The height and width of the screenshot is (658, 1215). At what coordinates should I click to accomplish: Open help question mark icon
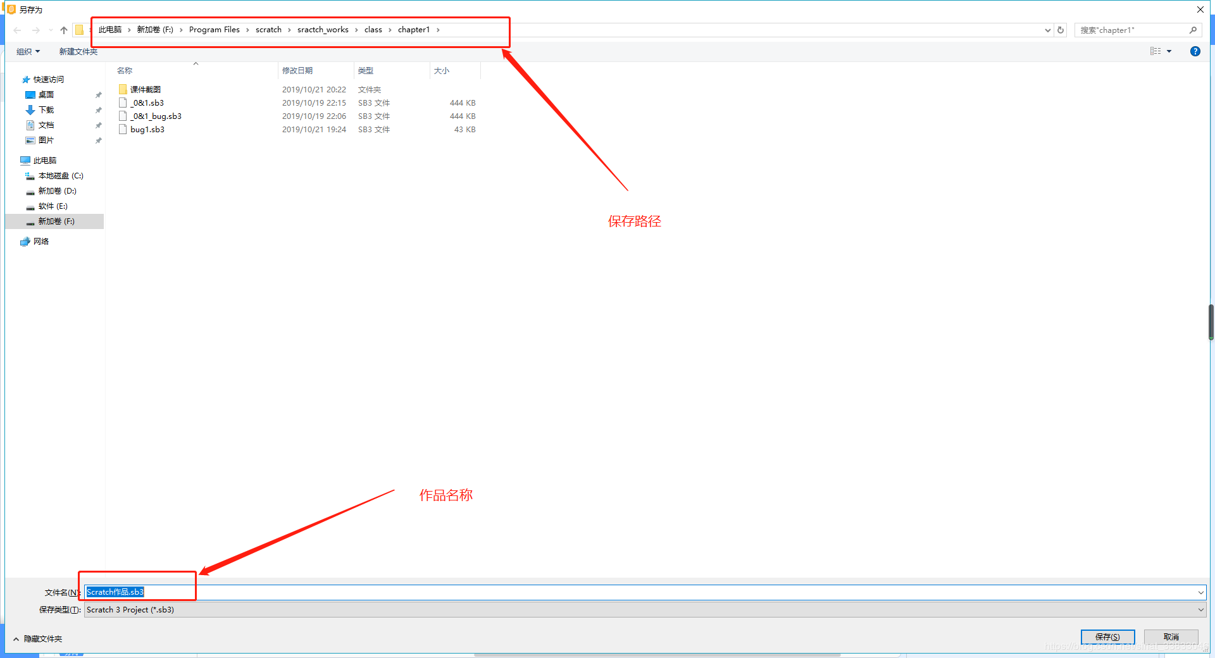tap(1195, 51)
